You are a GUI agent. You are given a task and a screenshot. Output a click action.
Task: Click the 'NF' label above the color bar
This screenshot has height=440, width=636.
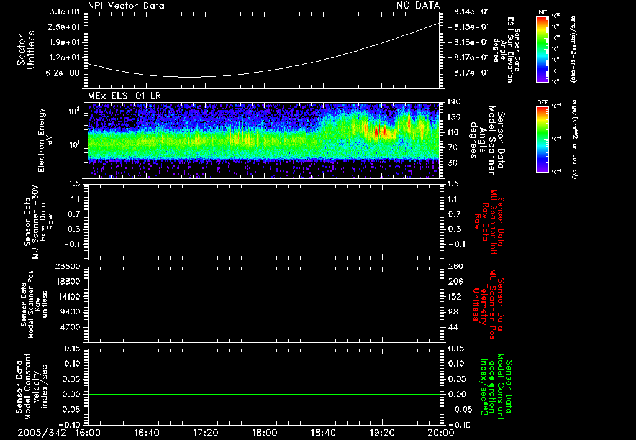[x=542, y=12]
